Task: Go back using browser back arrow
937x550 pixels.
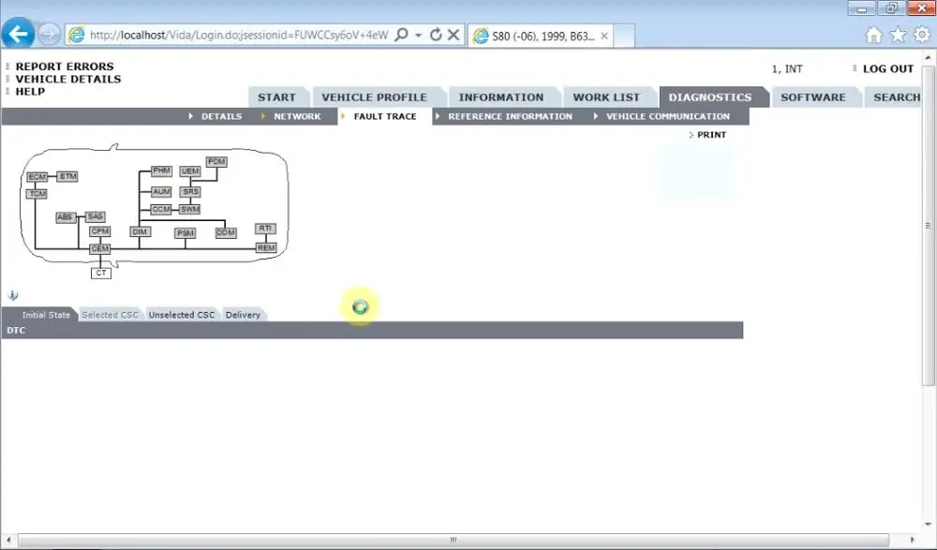Action: [x=18, y=34]
